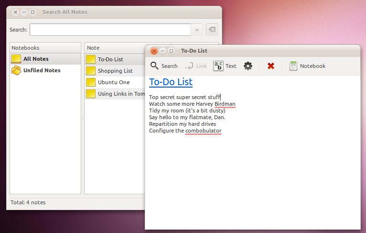Clear the search field with eraser icon

click(x=212, y=30)
